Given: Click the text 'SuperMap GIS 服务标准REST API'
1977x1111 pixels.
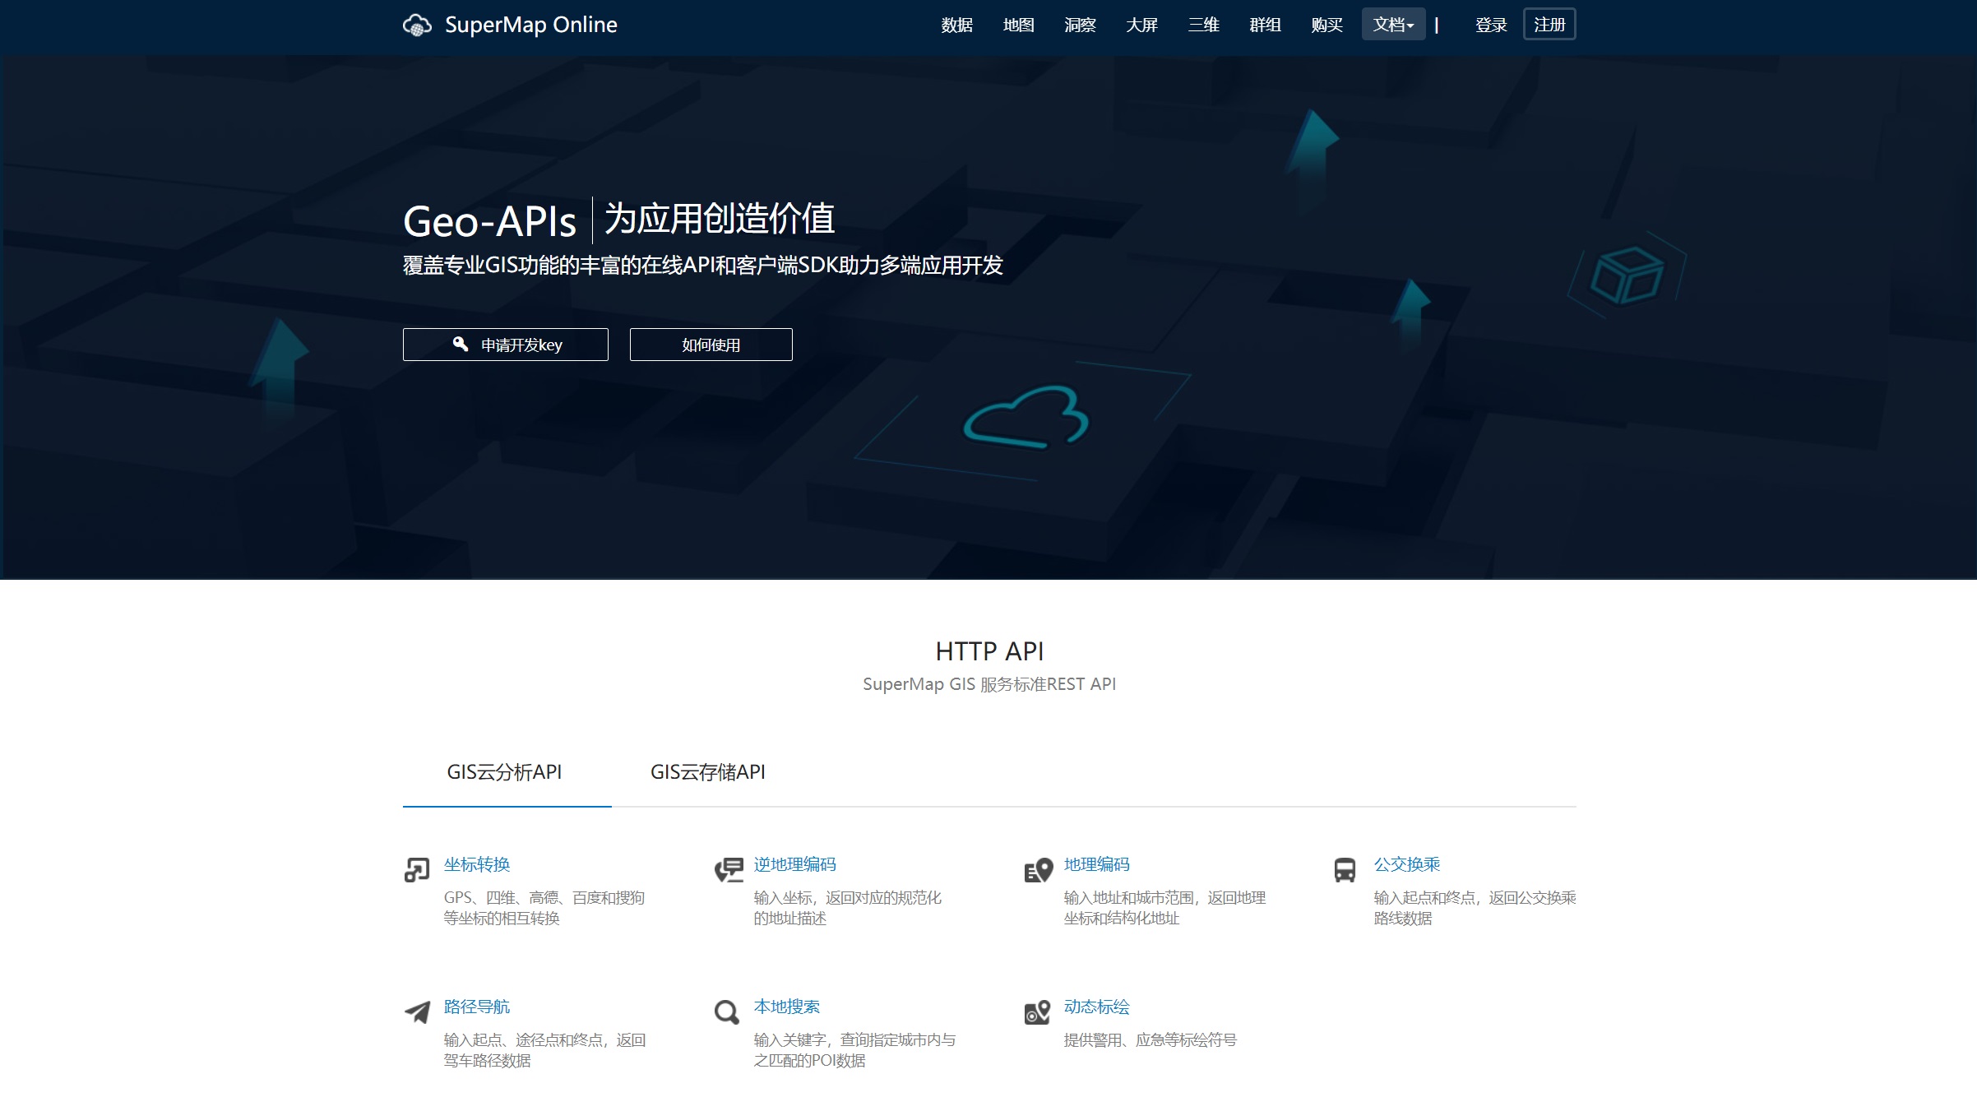Looking at the screenshot, I should click(989, 684).
